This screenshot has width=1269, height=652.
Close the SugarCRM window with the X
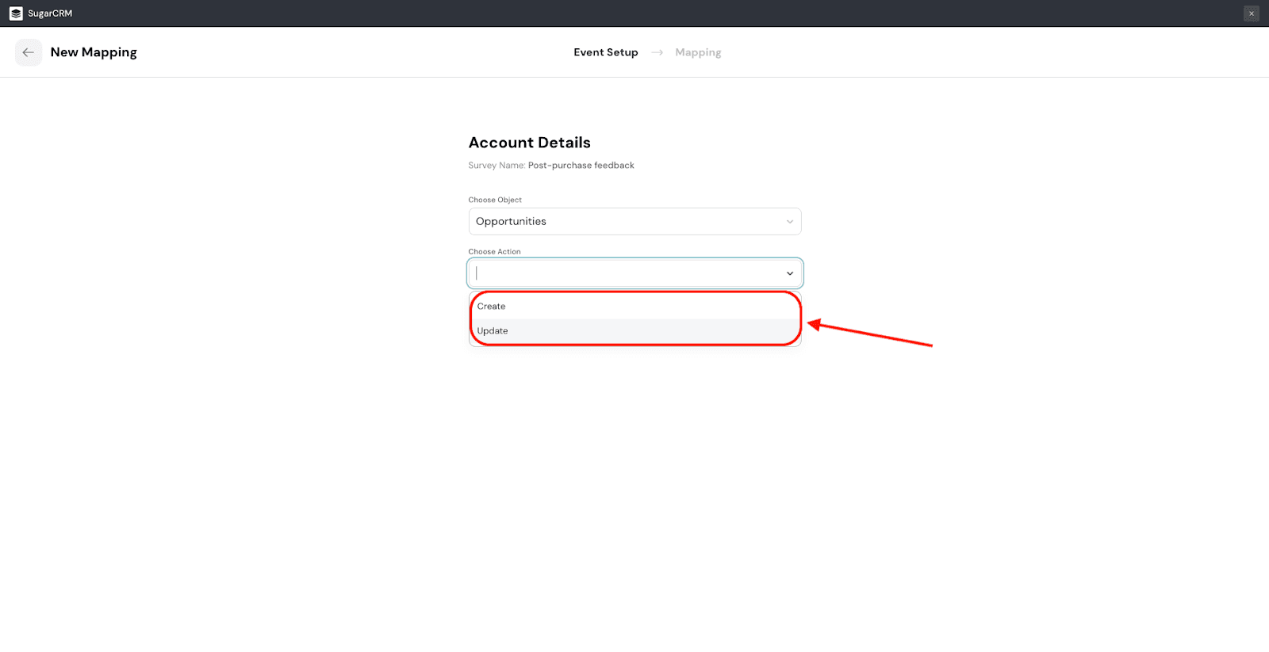click(1252, 13)
